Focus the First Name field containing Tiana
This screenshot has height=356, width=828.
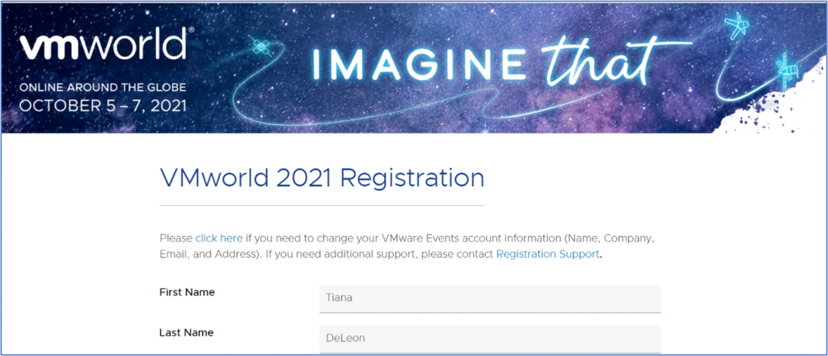point(489,298)
